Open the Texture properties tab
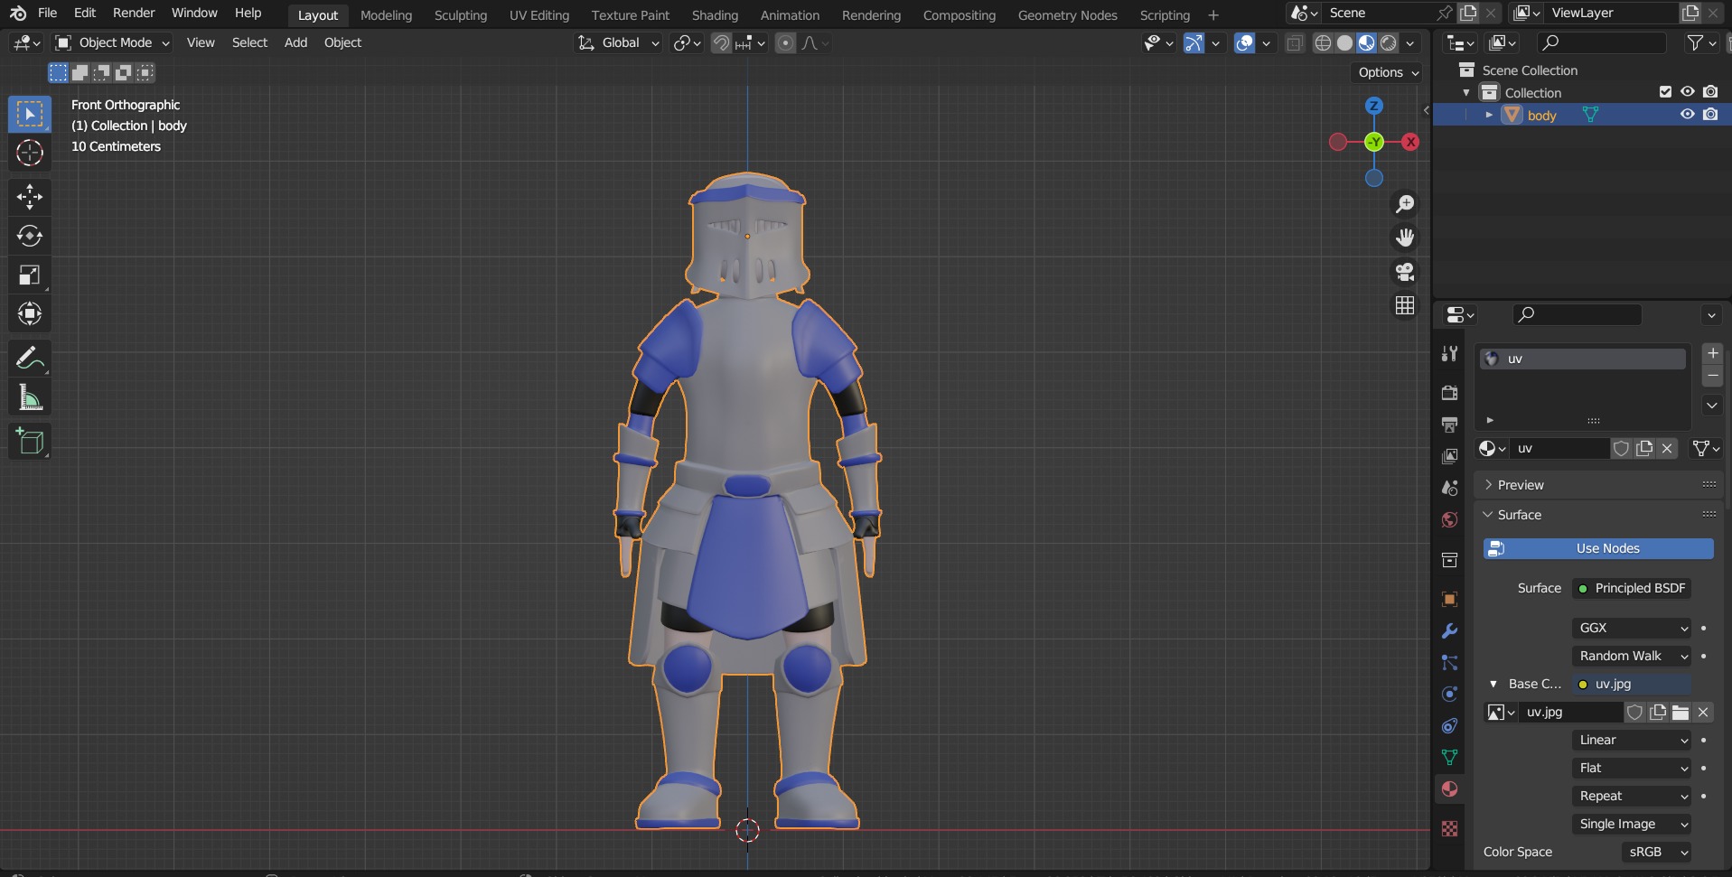1732x877 pixels. 1449,828
